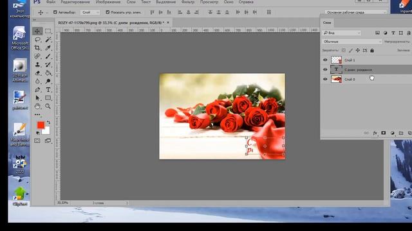Filter layers by shape type
The width and height of the screenshot is (412, 231).
pyautogui.click(x=400, y=33)
